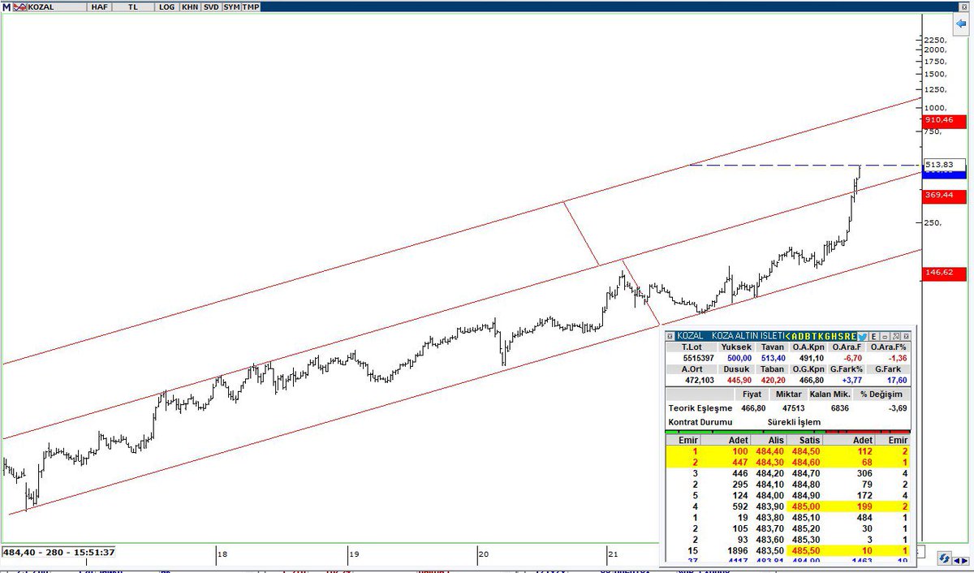Screen dimensions: 974x573
Task: Click the yellow T letter in depth title bar
Action: (814, 336)
